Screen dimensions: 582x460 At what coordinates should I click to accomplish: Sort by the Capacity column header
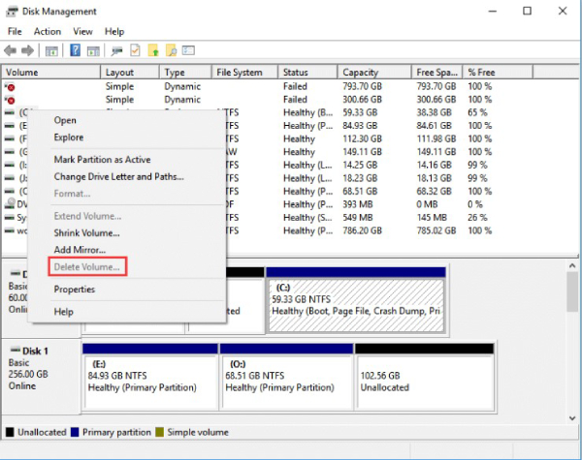[x=361, y=73]
